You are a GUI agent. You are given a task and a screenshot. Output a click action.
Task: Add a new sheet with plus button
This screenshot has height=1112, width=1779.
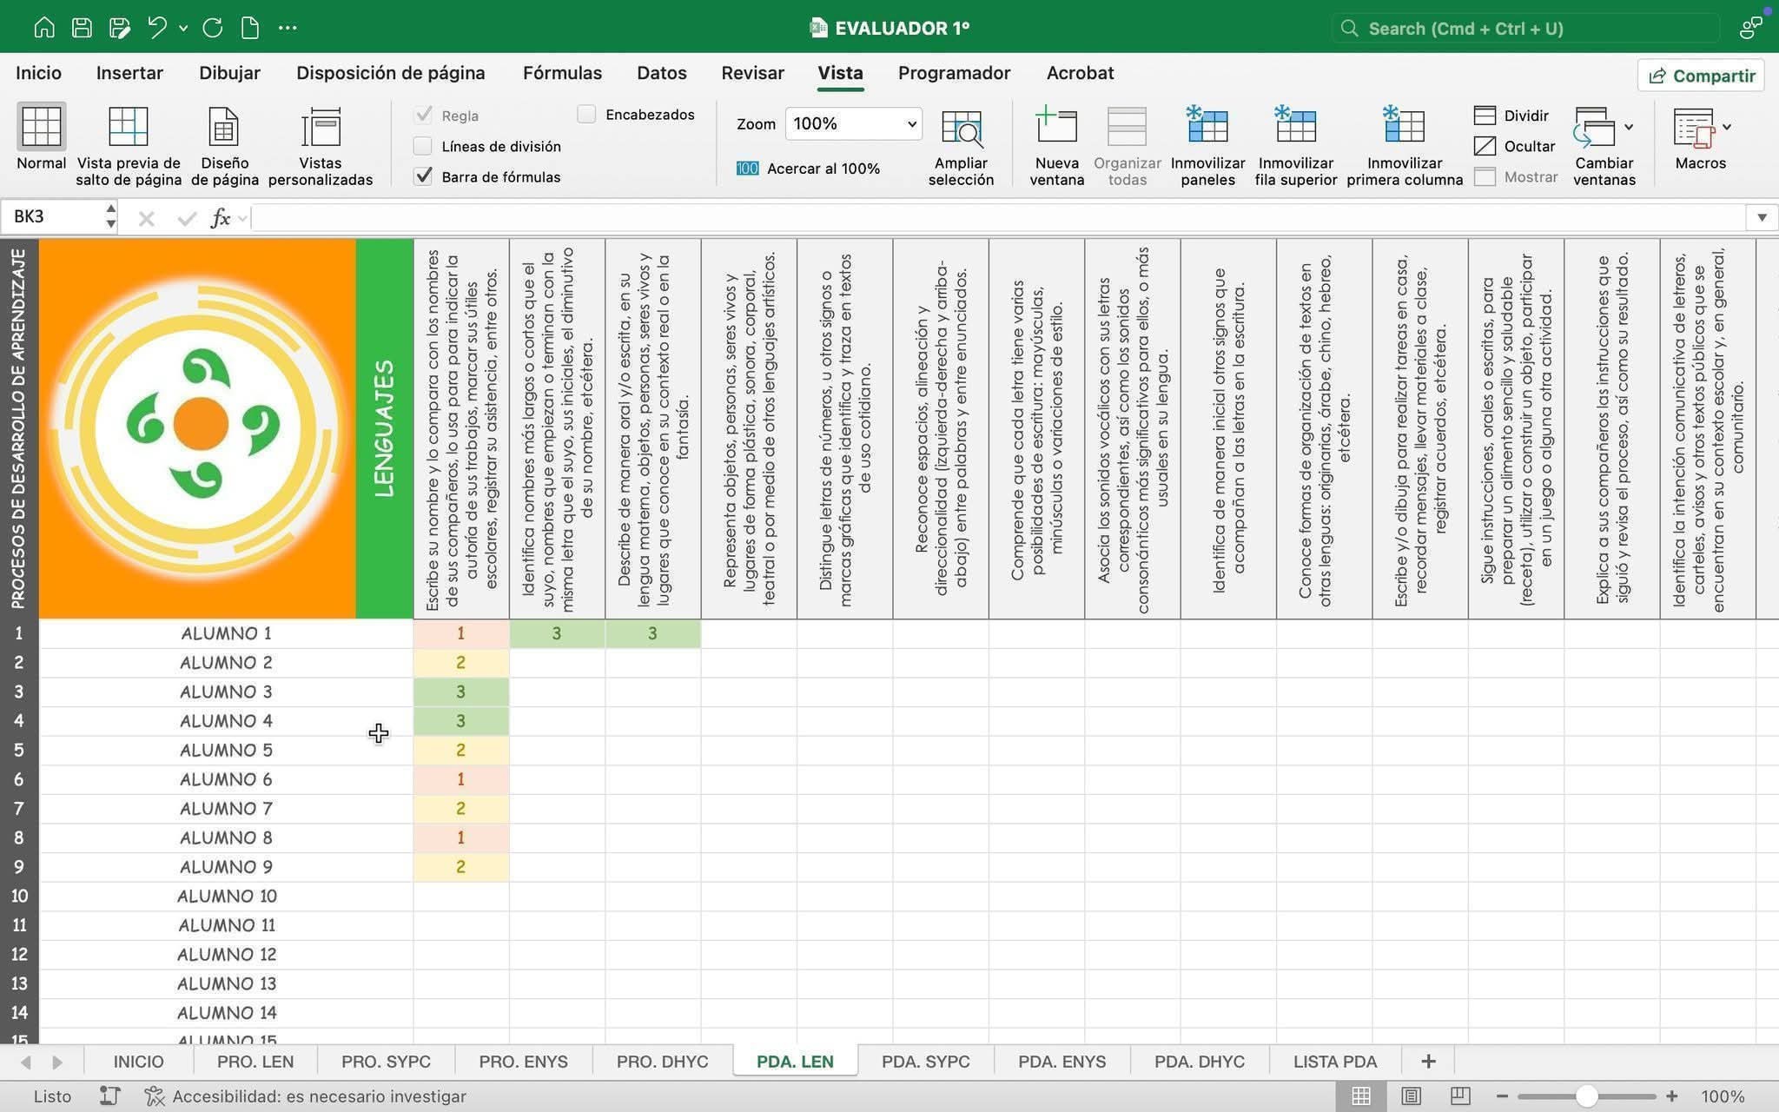click(1428, 1062)
